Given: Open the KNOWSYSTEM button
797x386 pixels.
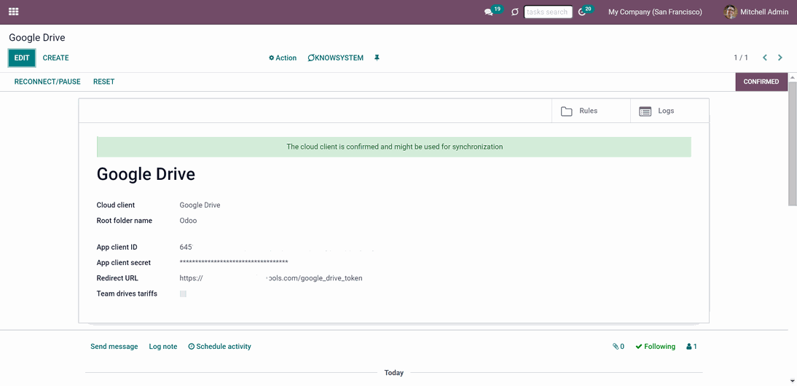Looking at the screenshot, I should pos(335,58).
